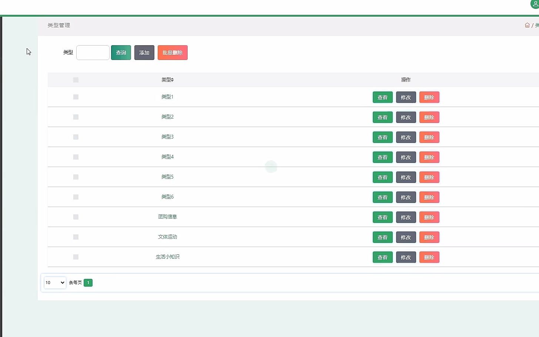Open the page size dropdown showing 10

(55, 283)
